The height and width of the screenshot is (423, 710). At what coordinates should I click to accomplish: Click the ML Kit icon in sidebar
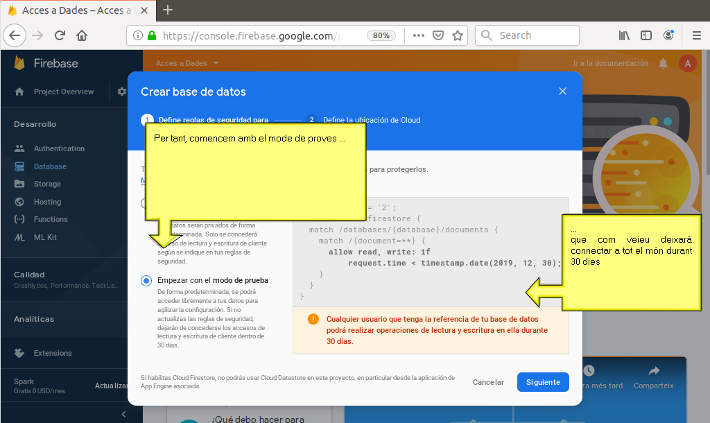(19, 237)
